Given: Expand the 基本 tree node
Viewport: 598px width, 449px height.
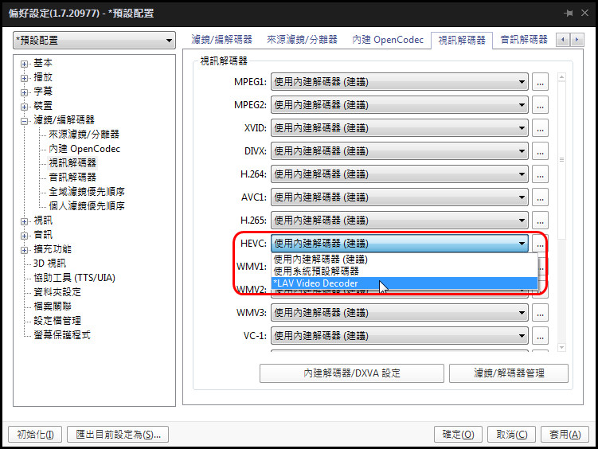Looking at the screenshot, I should [24, 64].
